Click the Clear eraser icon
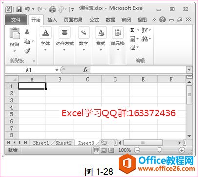The image size is (198, 177). tap(133, 47)
